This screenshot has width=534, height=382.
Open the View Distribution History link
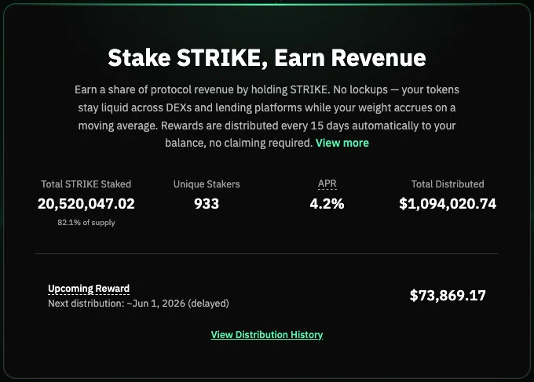point(267,335)
